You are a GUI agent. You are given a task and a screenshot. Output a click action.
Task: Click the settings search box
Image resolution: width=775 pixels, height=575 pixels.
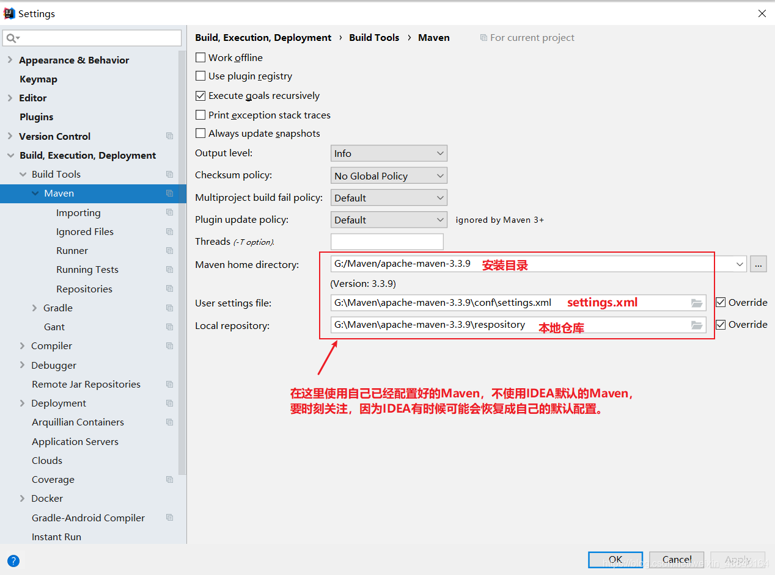[x=92, y=38]
